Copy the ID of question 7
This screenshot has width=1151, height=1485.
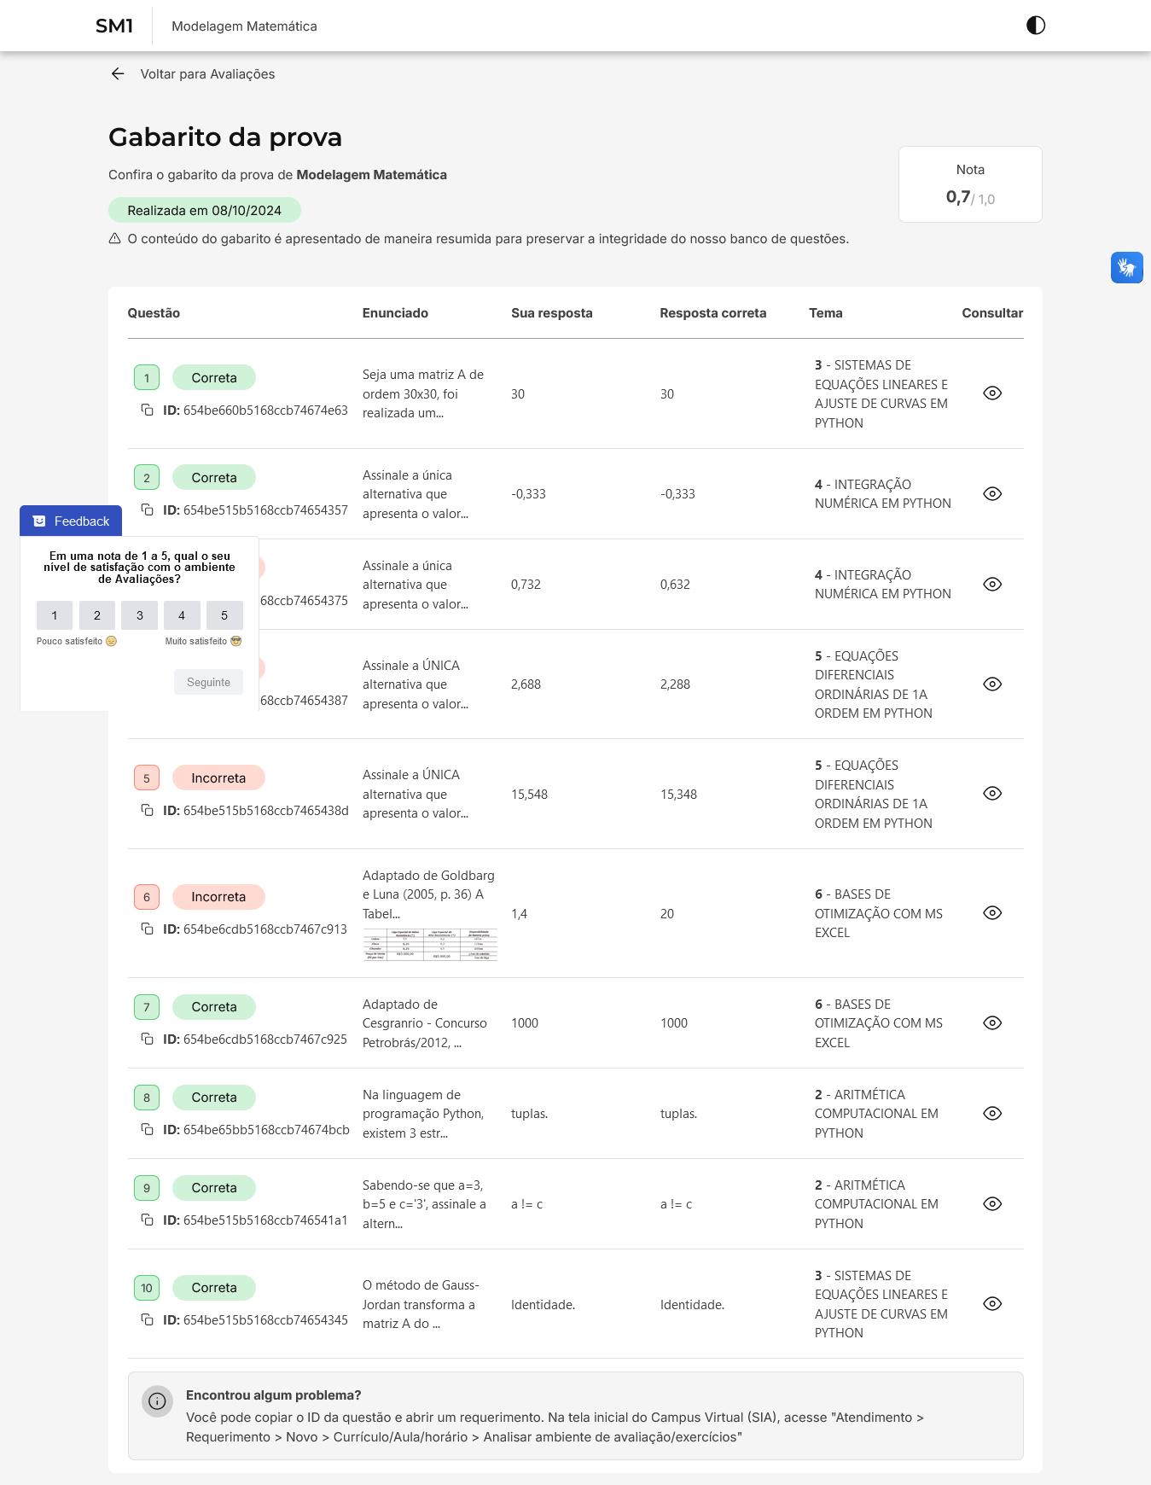[148, 1039]
